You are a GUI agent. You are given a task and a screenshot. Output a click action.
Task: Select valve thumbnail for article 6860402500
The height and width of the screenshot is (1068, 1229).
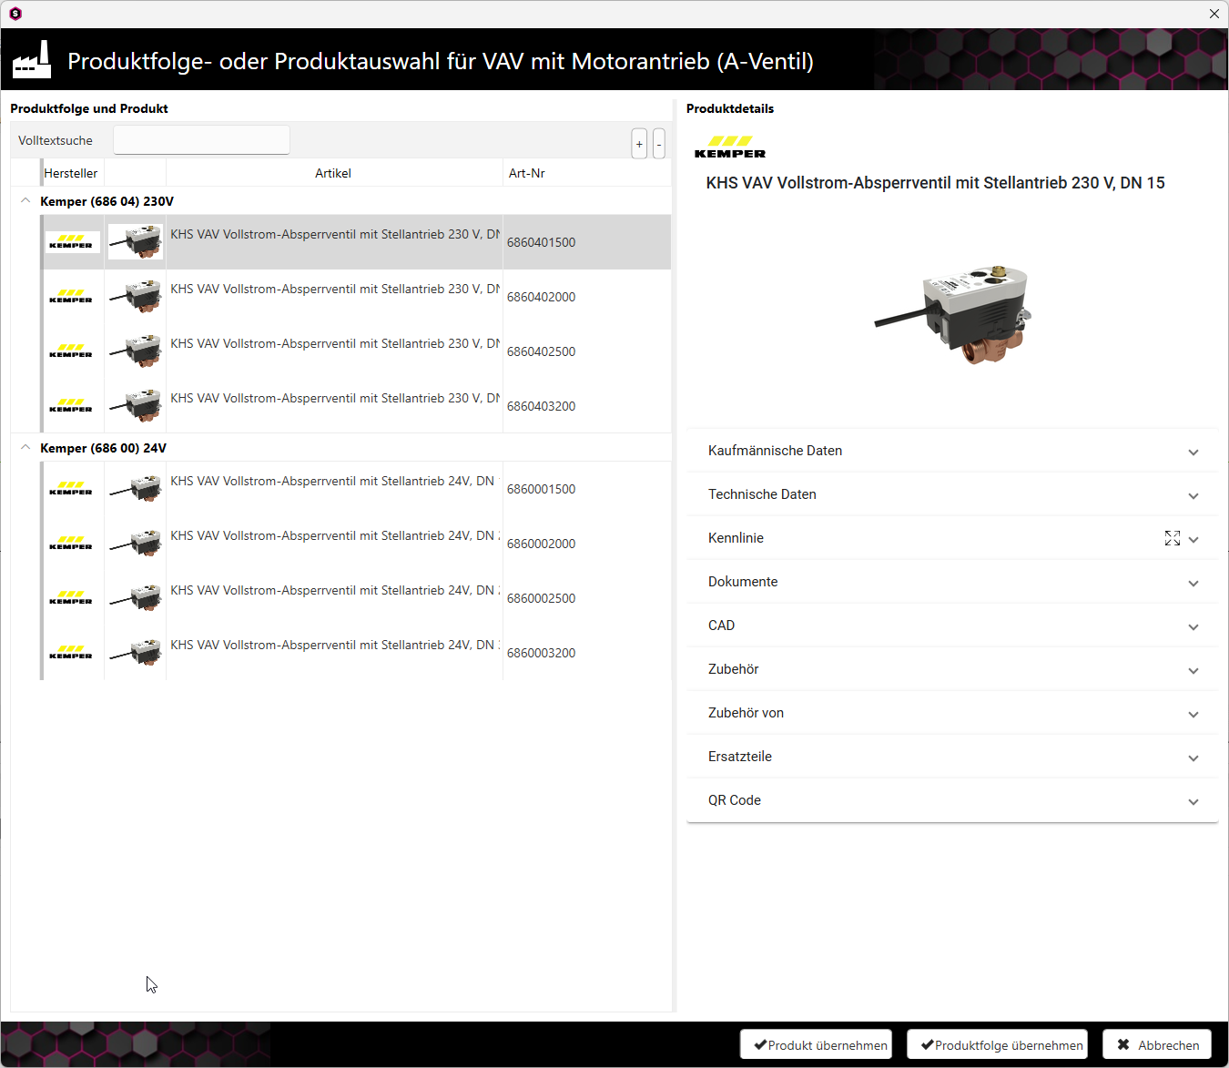136,351
